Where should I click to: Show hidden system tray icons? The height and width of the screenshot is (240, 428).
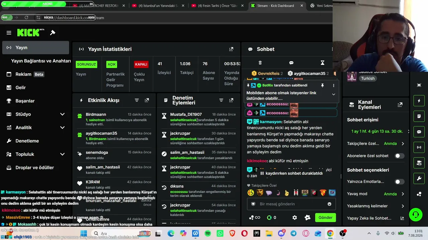point(369,234)
